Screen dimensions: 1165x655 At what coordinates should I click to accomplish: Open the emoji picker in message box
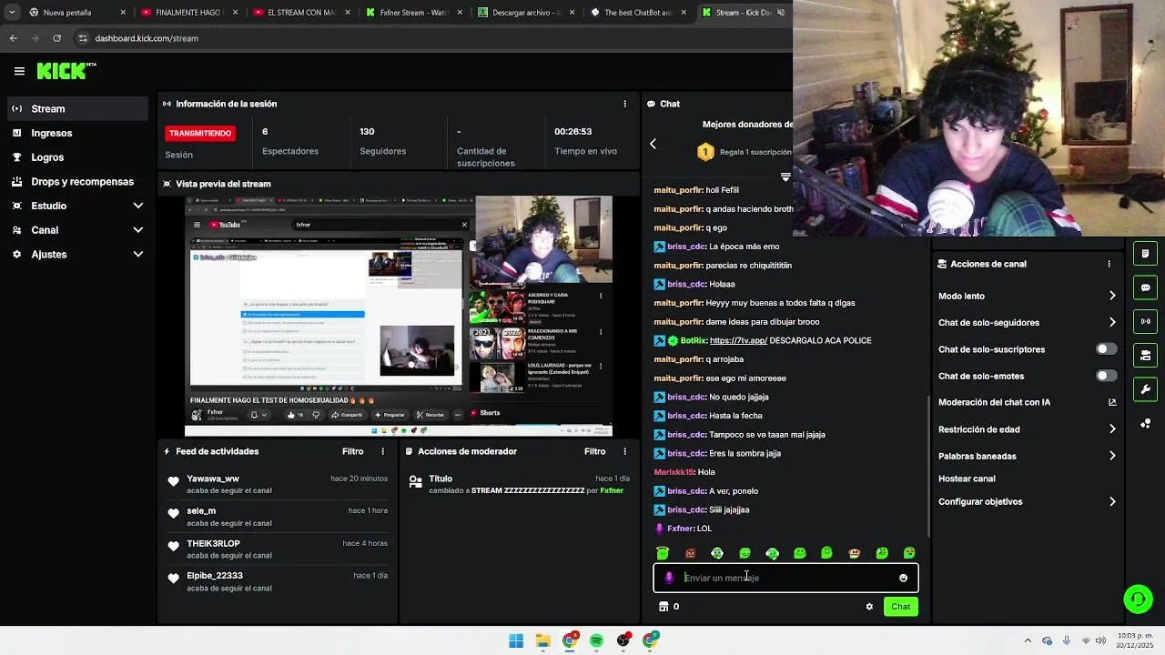click(903, 578)
